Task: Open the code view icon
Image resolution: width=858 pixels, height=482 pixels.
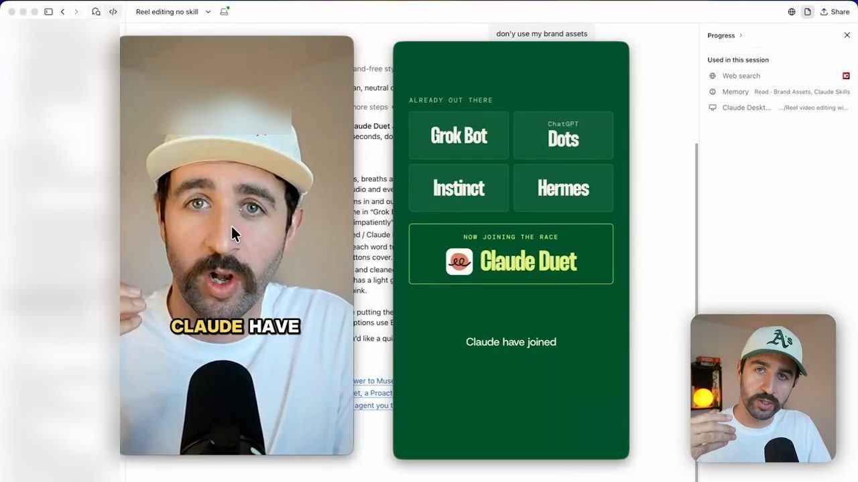Action: point(113,12)
